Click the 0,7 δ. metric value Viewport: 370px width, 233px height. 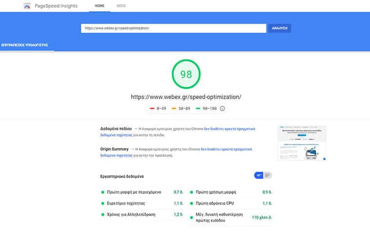178,192
